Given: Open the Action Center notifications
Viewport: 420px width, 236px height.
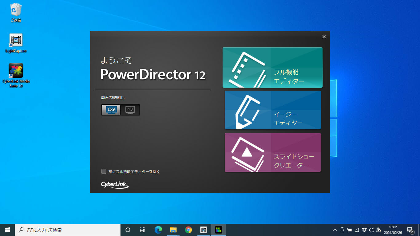Looking at the screenshot, I should (410, 230).
